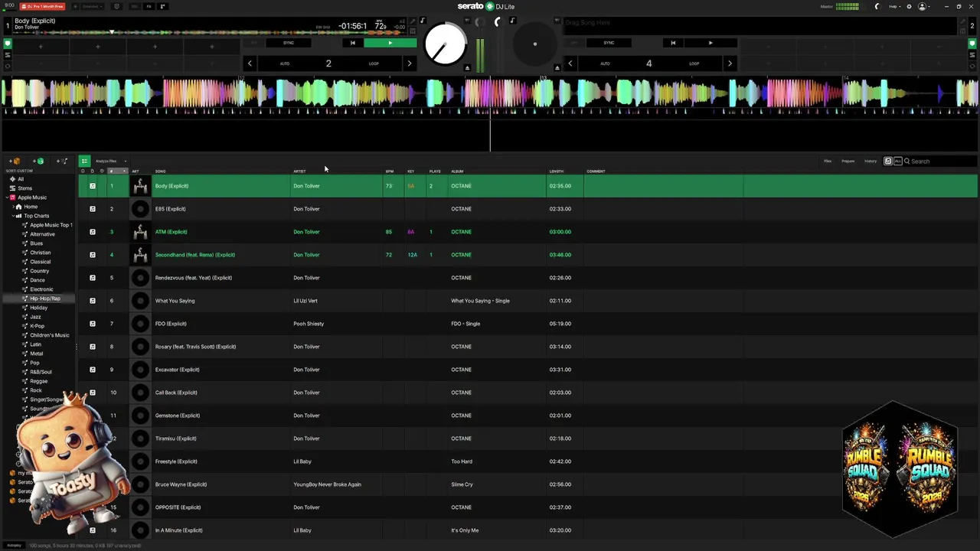Eject track from deck 1
980x551 pixels.
tap(467, 67)
